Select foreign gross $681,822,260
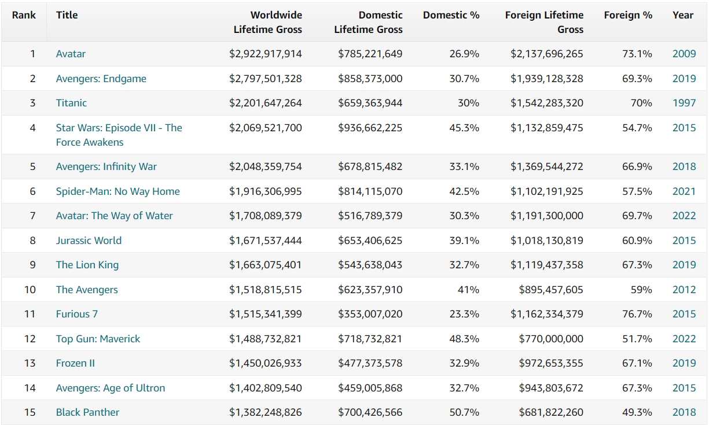The image size is (709, 425). point(551,412)
